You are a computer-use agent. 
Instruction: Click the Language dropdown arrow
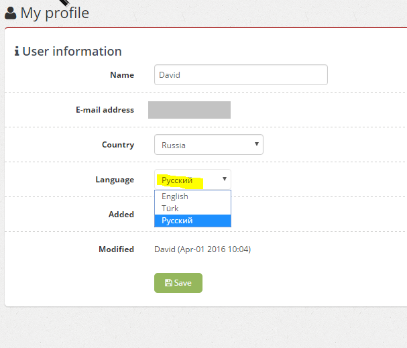pos(225,179)
